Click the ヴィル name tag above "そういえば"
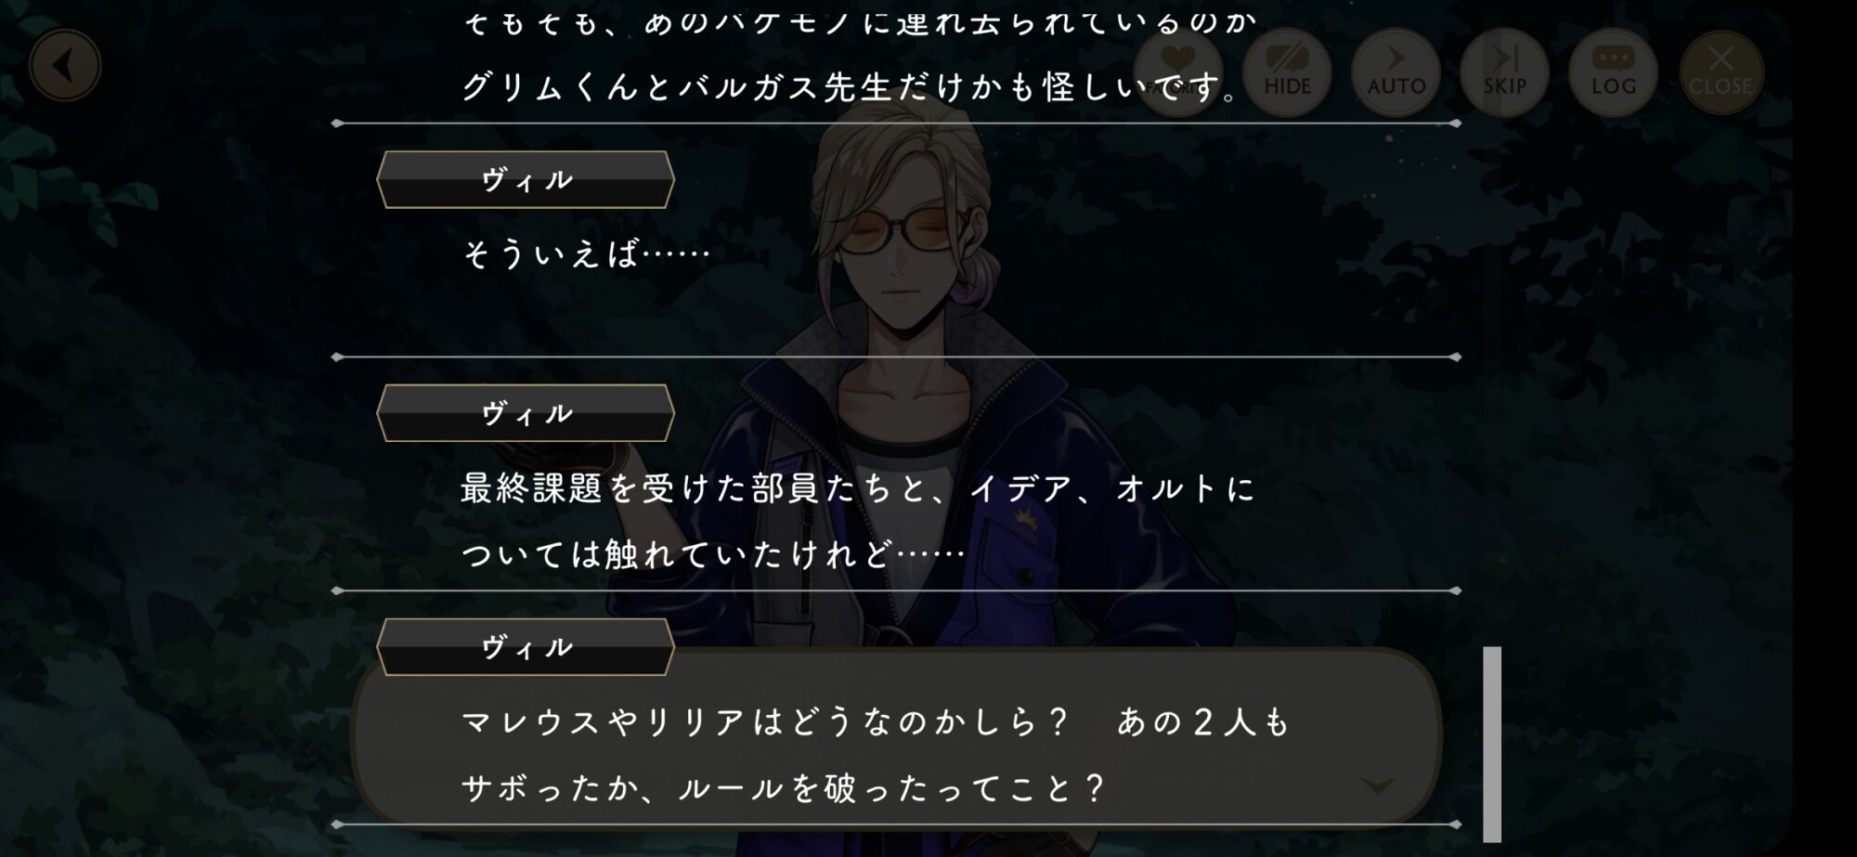The width and height of the screenshot is (1857, 857). (526, 179)
